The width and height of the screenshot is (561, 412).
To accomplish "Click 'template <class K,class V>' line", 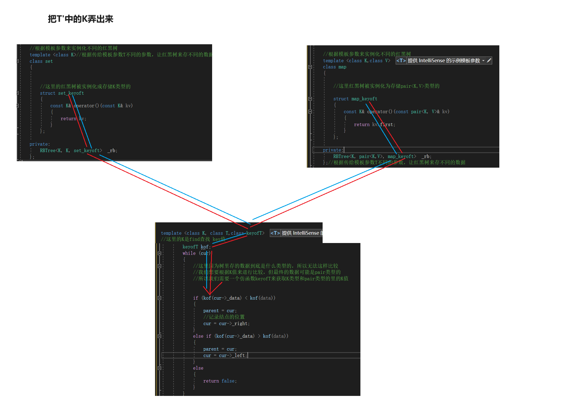I will (x=357, y=61).
